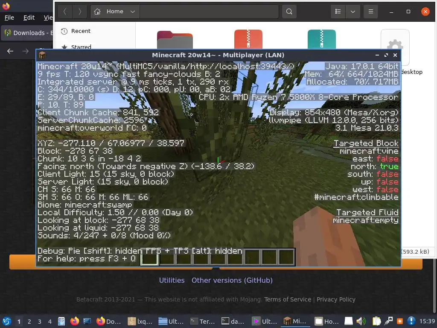Click the show desktop panel icon

point(87,321)
